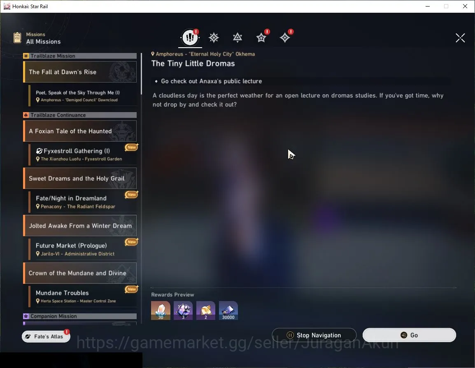
Task: Click objective Go check out Anaxa's public lecture
Action: pyautogui.click(x=212, y=81)
